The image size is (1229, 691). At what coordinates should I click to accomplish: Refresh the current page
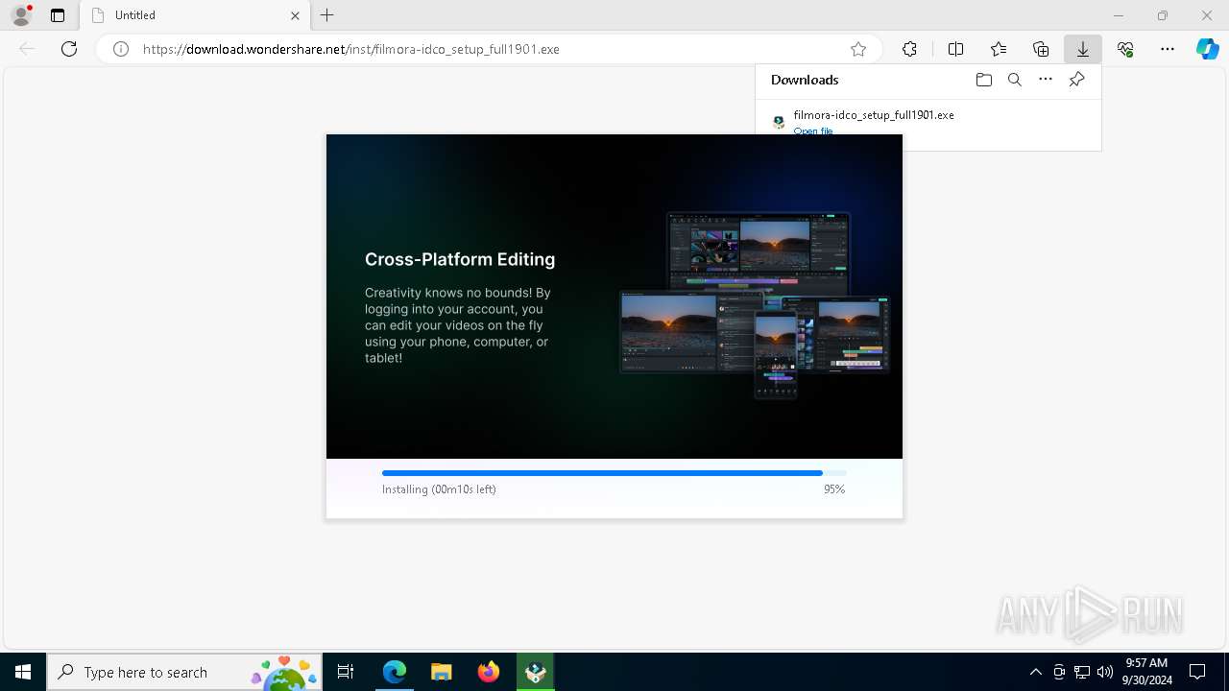pyautogui.click(x=69, y=49)
